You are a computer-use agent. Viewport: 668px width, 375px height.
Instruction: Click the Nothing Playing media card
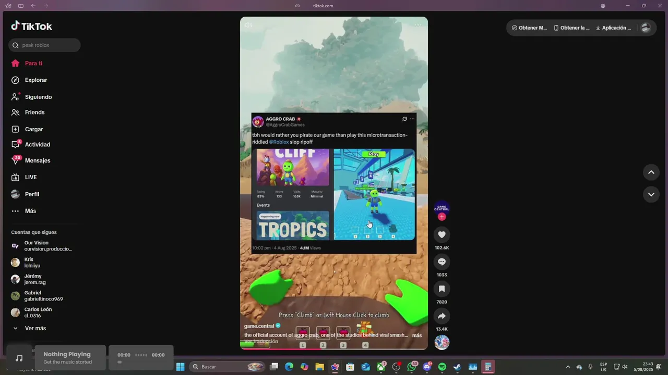[x=70, y=358]
